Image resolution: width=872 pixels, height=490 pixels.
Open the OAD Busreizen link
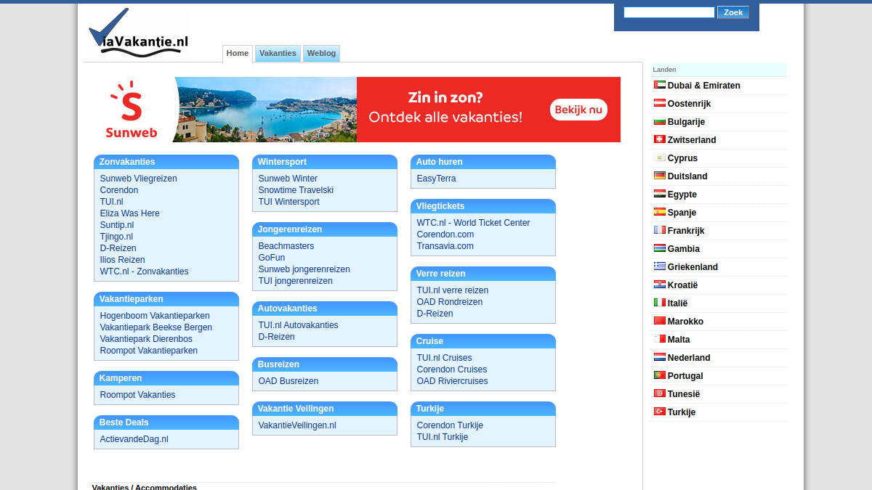point(288,381)
